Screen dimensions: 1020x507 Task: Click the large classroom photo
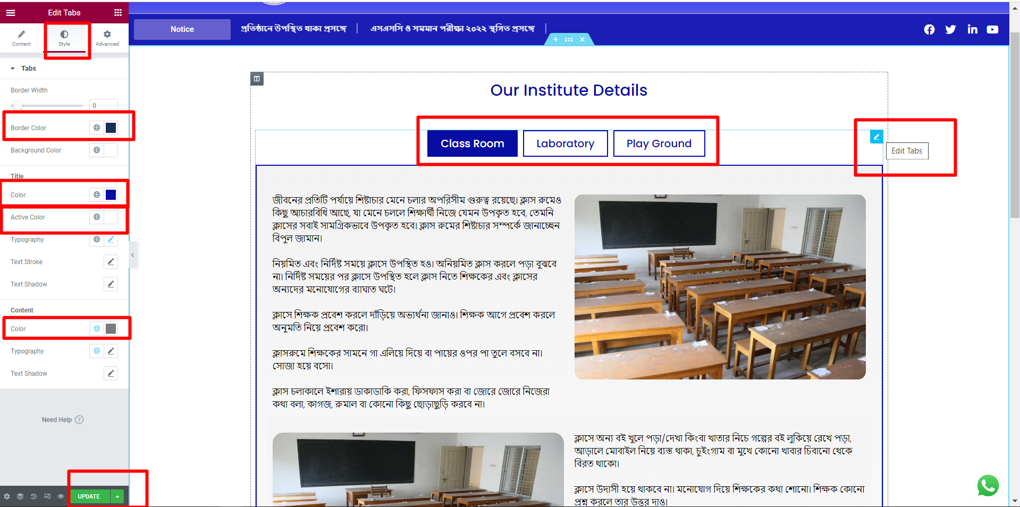720,287
